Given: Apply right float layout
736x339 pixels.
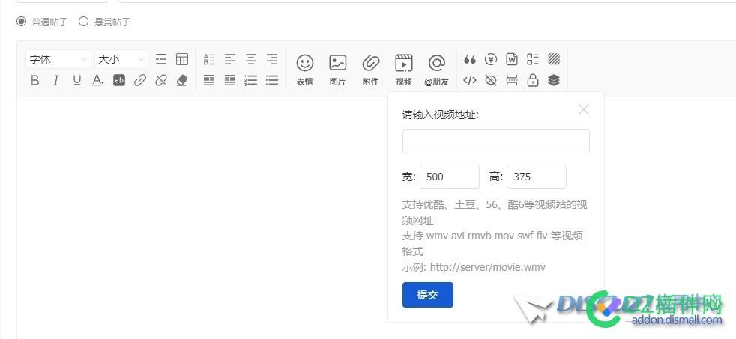Looking at the screenshot, I should pos(230,80).
